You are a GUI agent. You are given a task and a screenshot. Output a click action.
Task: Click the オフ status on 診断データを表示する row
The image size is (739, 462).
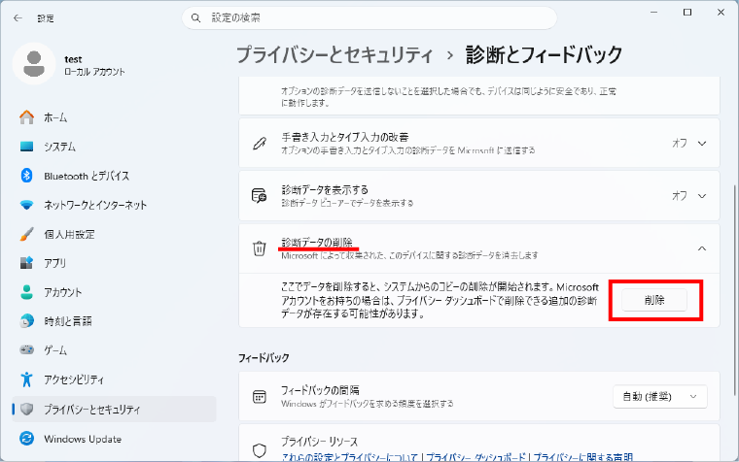click(x=679, y=195)
